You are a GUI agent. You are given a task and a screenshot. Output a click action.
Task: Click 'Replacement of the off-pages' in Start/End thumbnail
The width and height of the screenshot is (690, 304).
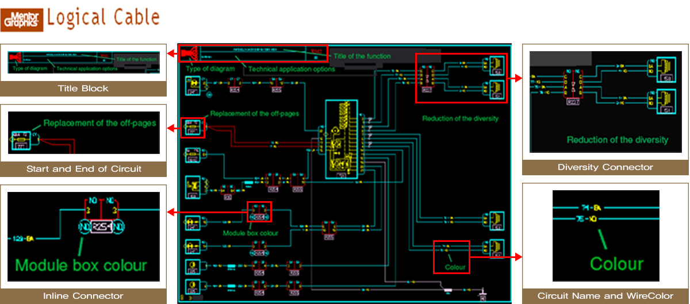click(x=99, y=123)
